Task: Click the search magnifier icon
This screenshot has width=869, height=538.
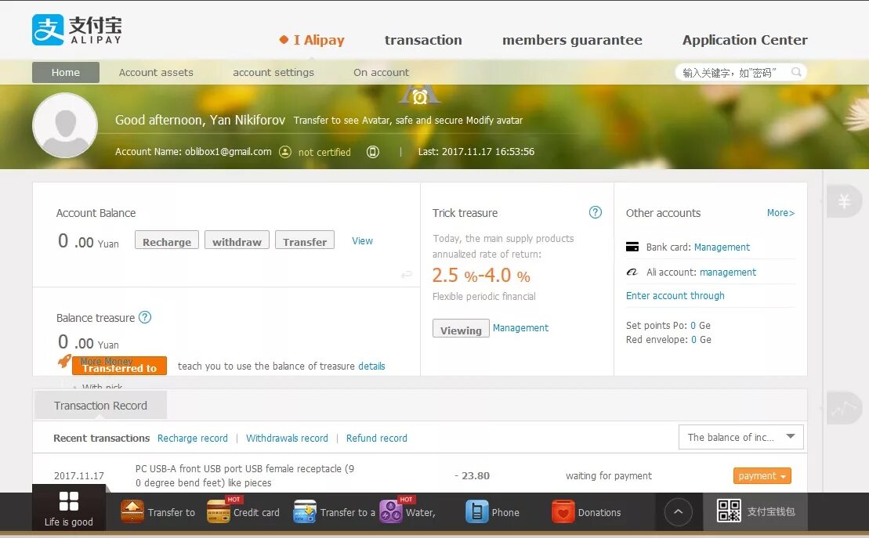Action: pyautogui.click(x=796, y=72)
